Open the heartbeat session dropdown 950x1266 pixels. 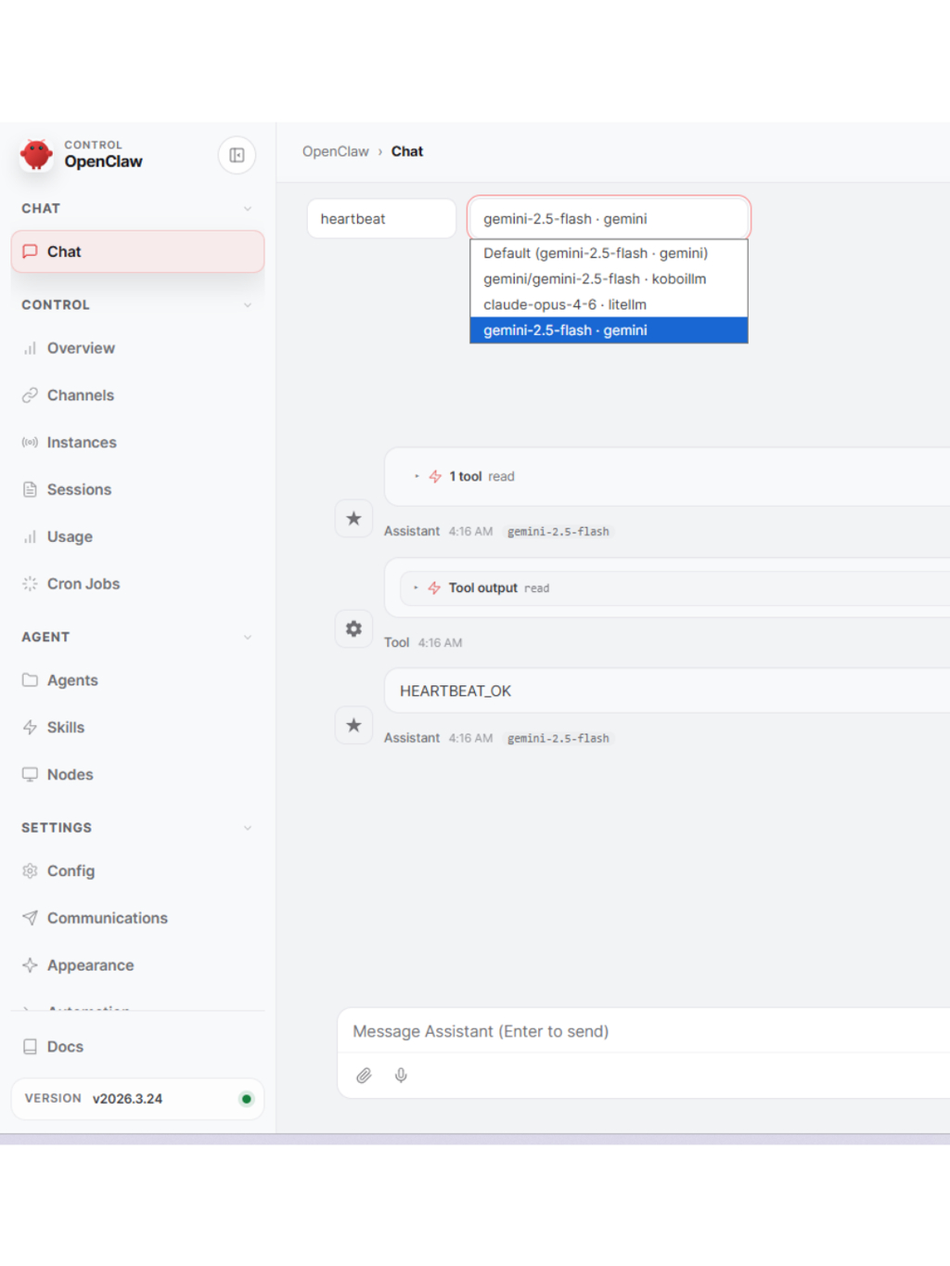(x=381, y=219)
